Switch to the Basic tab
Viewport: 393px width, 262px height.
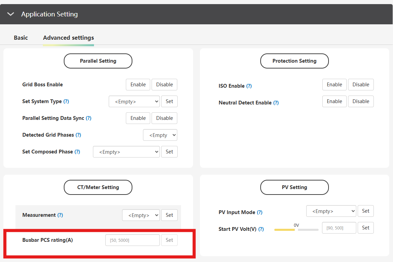pyautogui.click(x=21, y=38)
